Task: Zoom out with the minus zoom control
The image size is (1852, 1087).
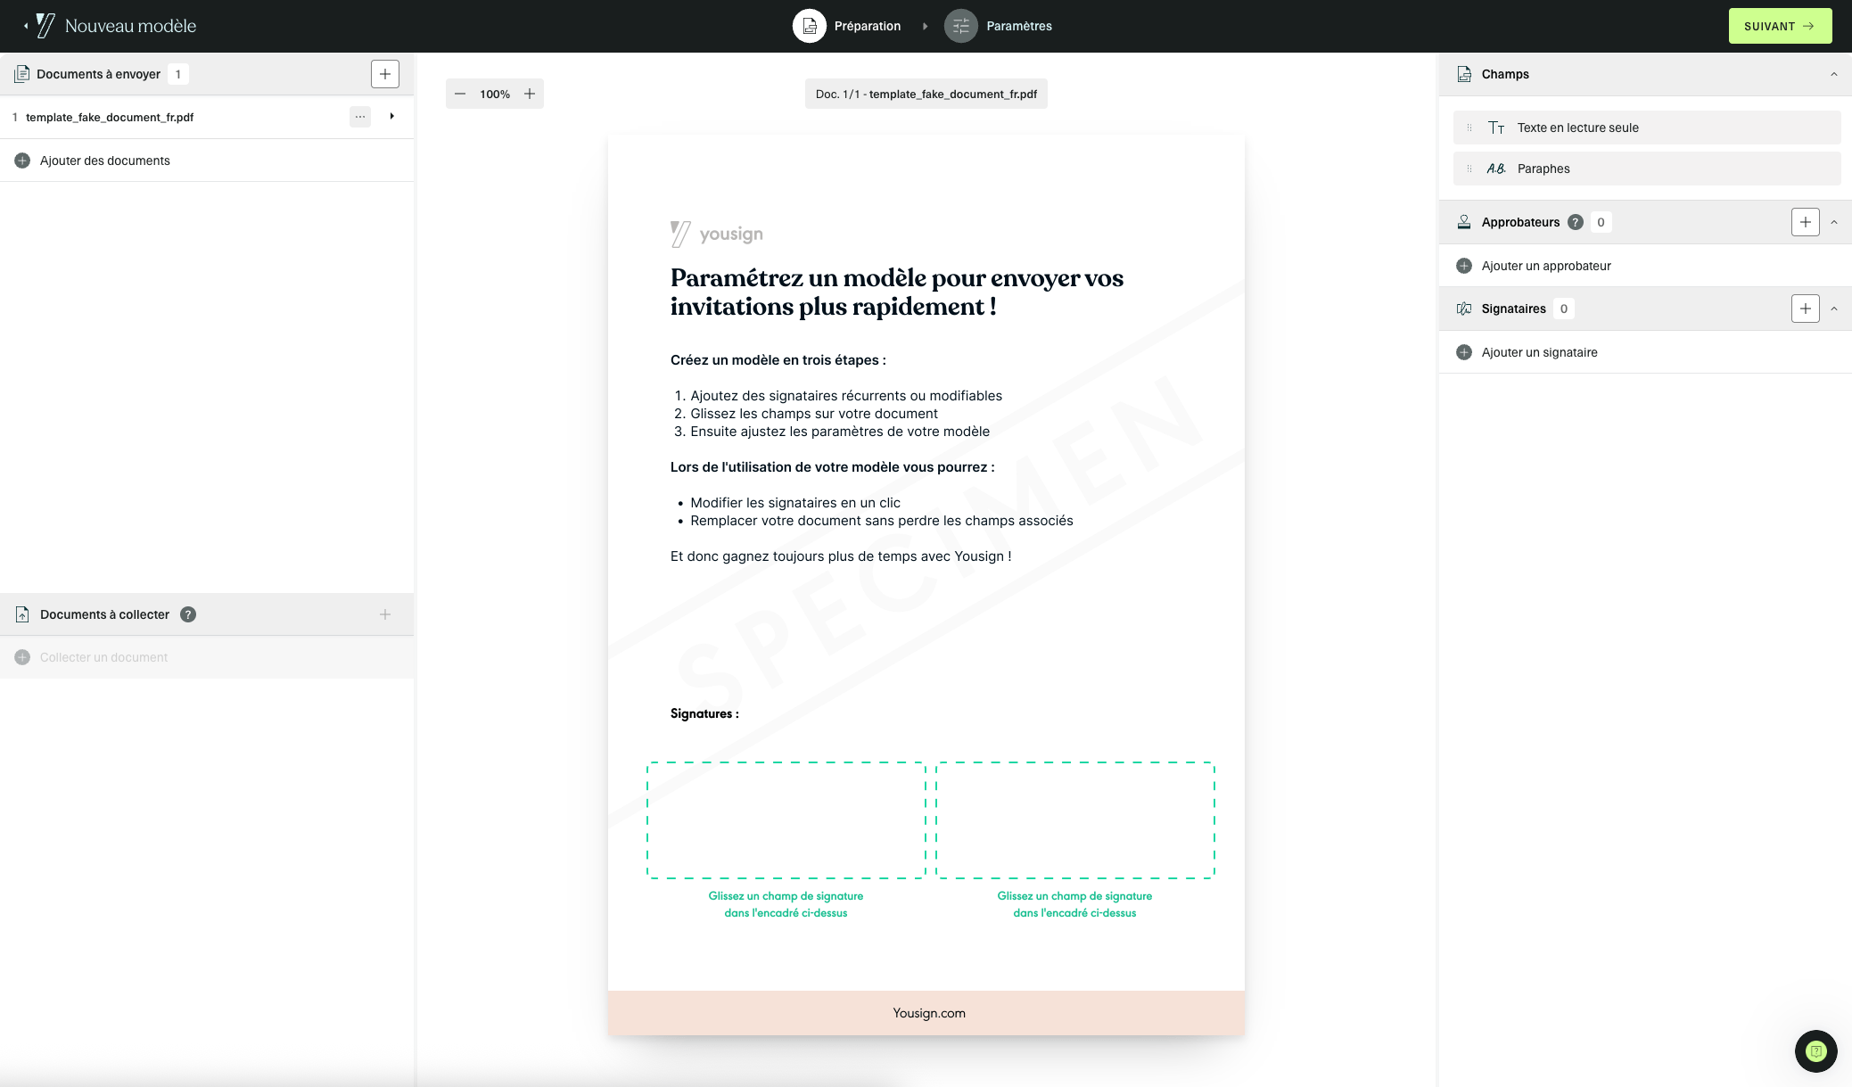Action: tap(461, 93)
